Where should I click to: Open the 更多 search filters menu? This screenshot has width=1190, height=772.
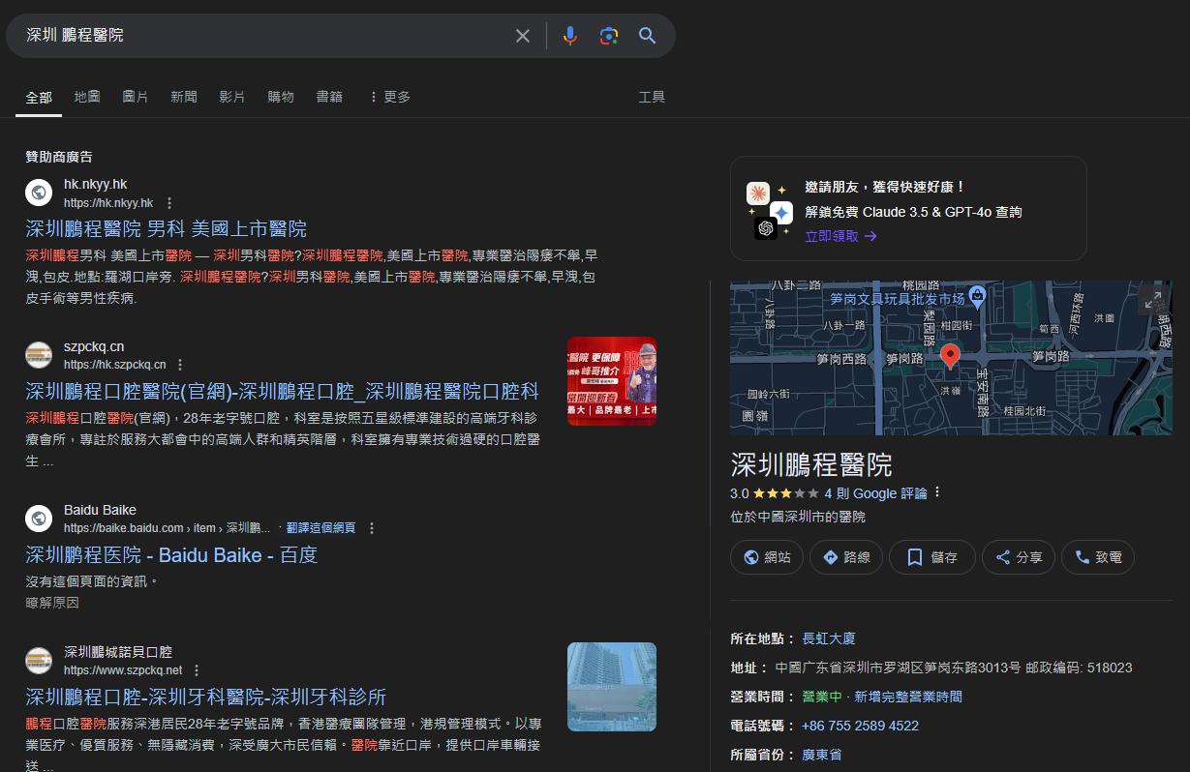[x=389, y=97]
